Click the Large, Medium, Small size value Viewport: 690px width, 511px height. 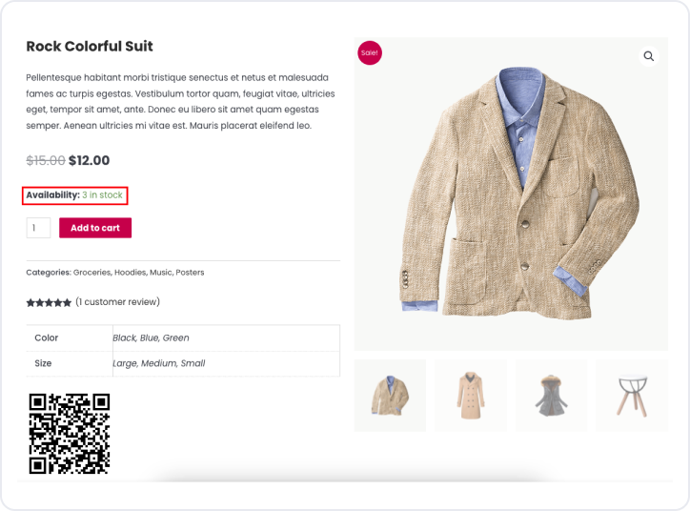coord(159,363)
